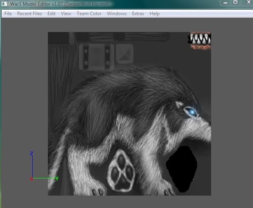This screenshot has width=253, height=208.
Task: Click the wolf texture in the viewport
Action: tap(129, 114)
